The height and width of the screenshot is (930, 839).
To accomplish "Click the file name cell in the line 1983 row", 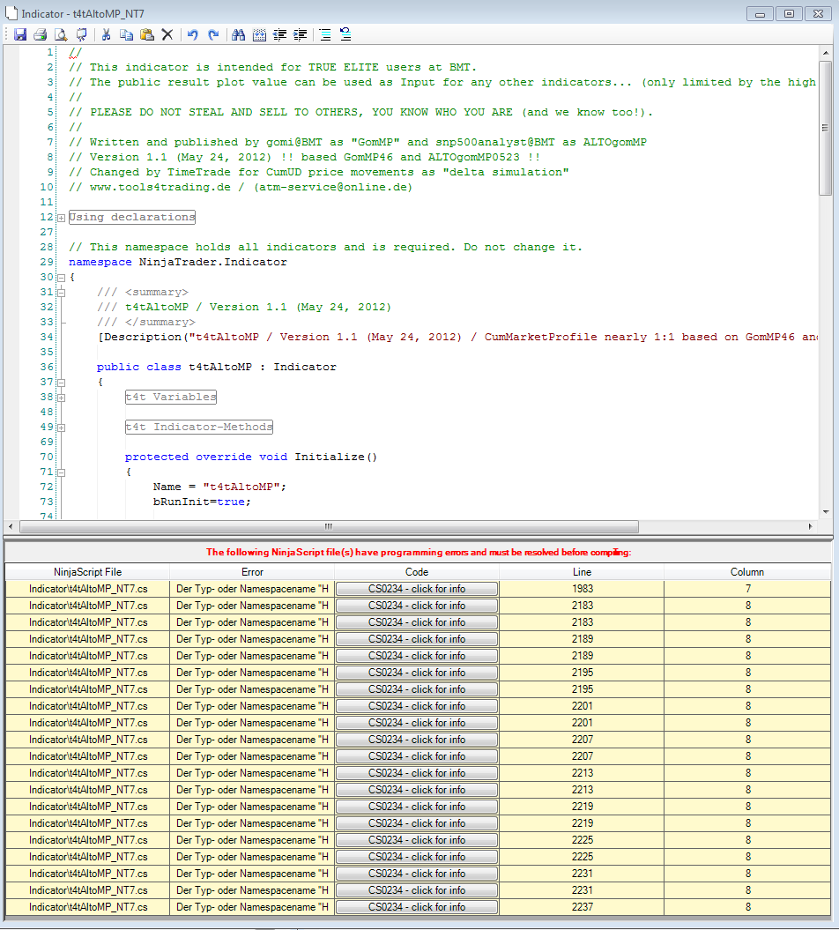I will 88,589.
